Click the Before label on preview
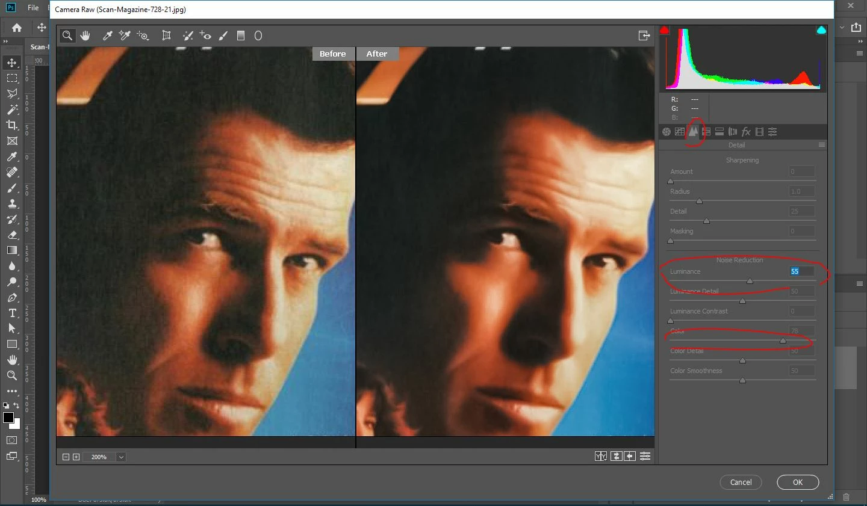Image resolution: width=867 pixels, height=506 pixels. tap(332, 54)
